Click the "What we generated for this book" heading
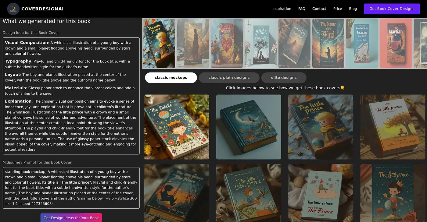This screenshot has width=427, height=222. coord(47,21)
